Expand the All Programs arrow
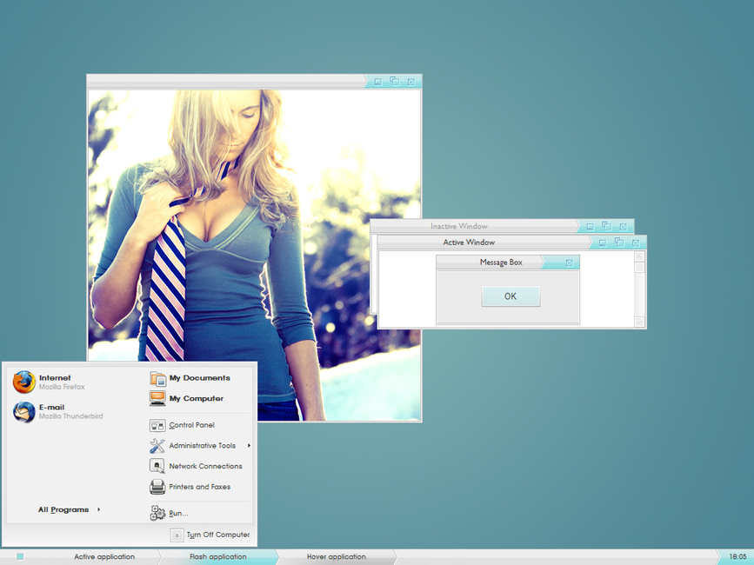This screenshot has height=565, width=754. point(98,509)
